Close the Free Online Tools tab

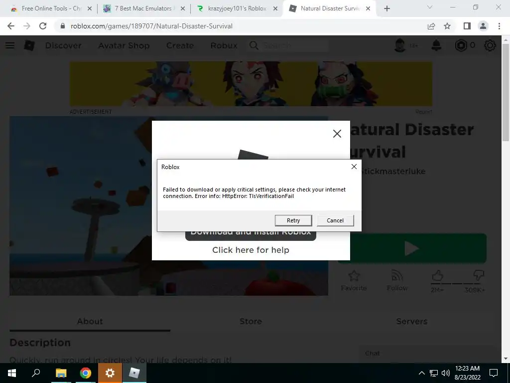click(90, 8)
